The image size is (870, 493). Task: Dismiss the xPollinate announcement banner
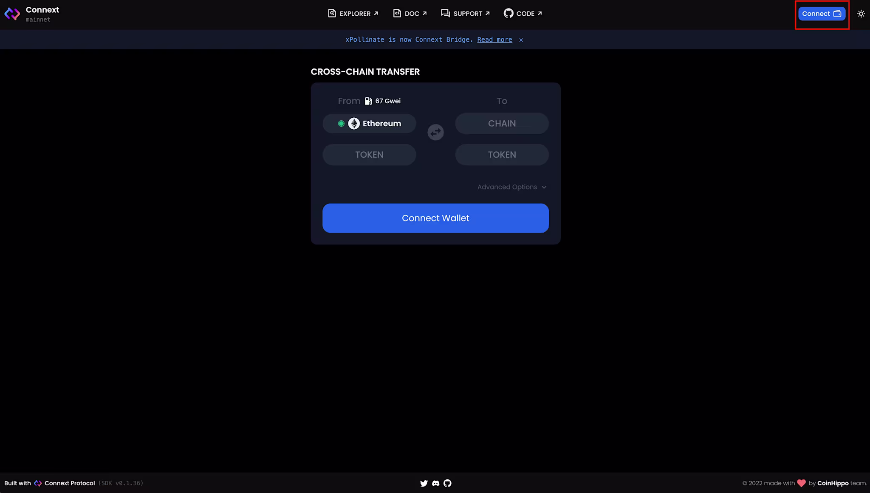pos(521,40)
